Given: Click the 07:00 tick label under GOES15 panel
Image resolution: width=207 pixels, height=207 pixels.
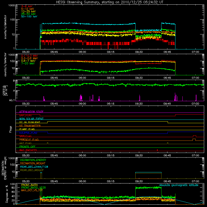Looking at the screenshot, I should coord(195,104).
